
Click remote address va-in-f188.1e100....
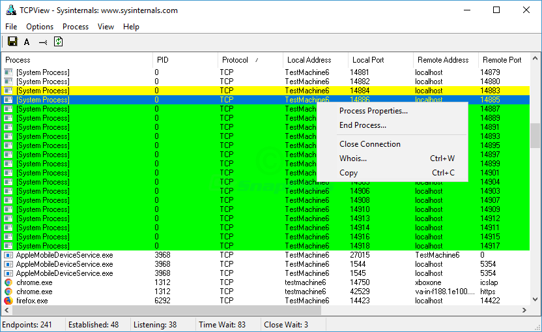pyautogui.click(x=444, y=292)
